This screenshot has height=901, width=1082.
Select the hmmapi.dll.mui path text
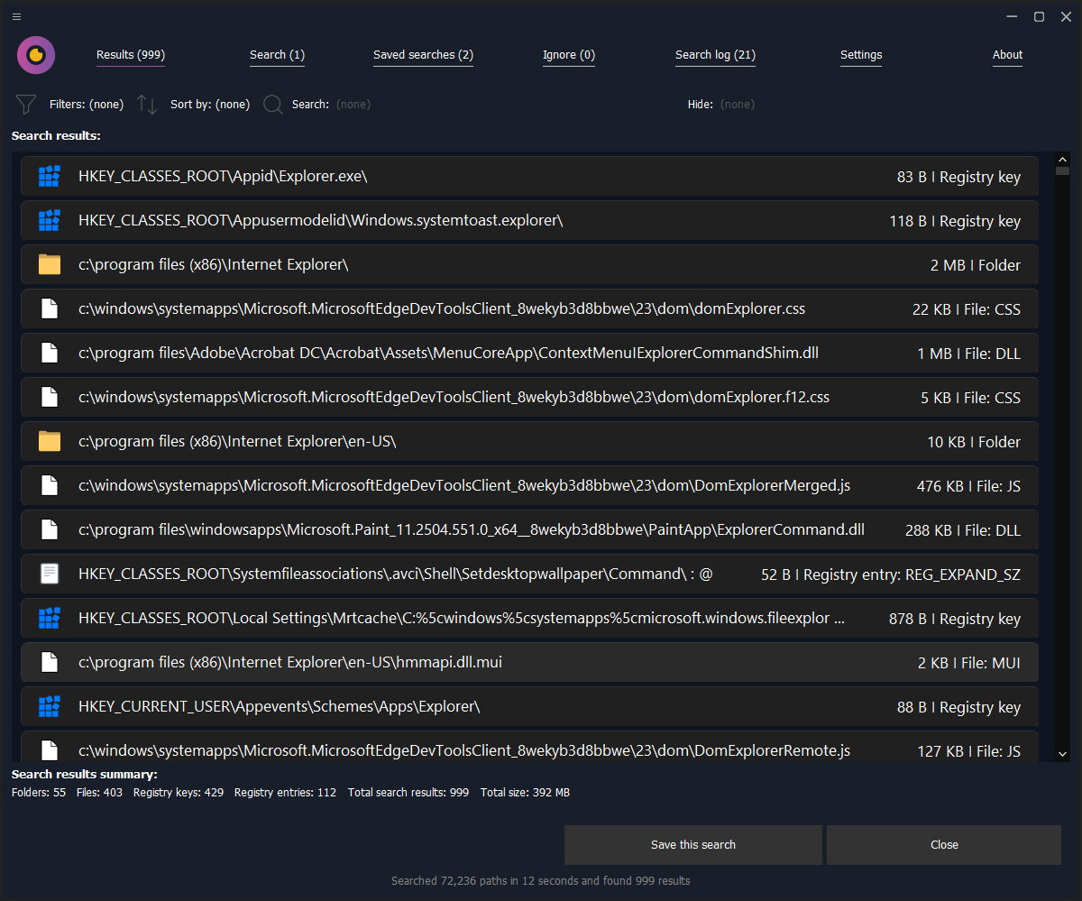coord(290,663)
